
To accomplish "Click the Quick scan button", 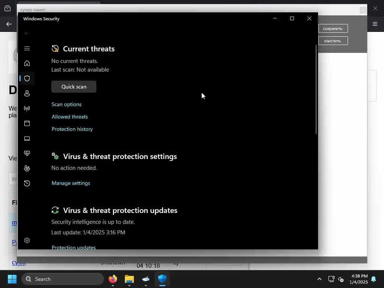I will 74,87.
